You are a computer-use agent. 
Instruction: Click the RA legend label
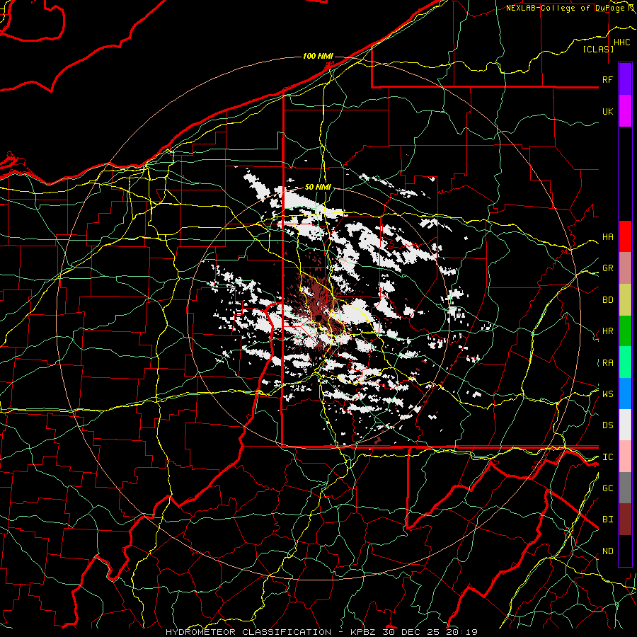[x=607, y=362]
